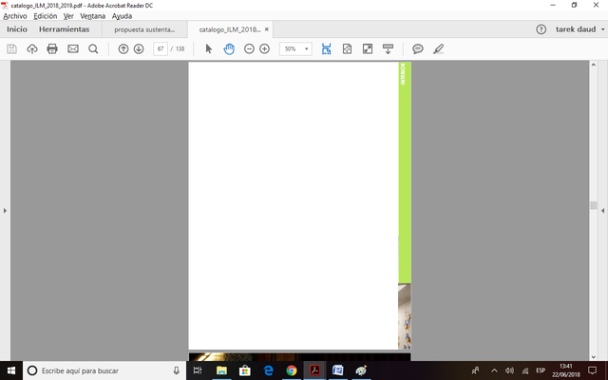Open the Action Center notifications icon
The width and height of the screenshot is (608, 380).
[592, 370]
